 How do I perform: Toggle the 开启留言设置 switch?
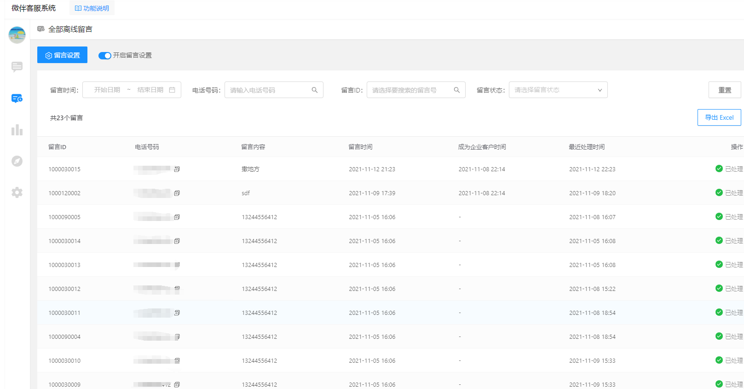click(x=105, y=55)
